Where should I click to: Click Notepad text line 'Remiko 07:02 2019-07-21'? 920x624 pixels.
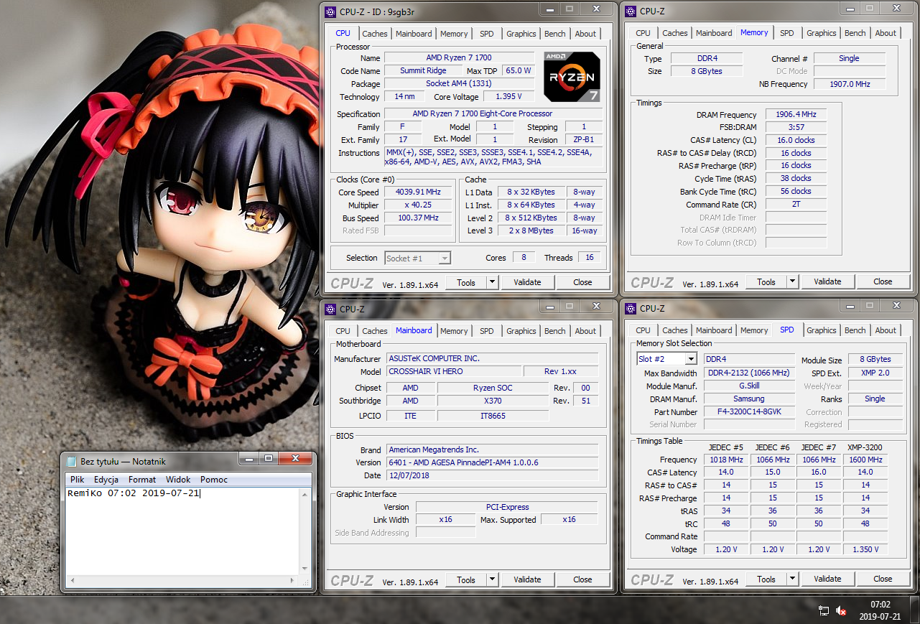pyautogui.click(x=133, y=494)
